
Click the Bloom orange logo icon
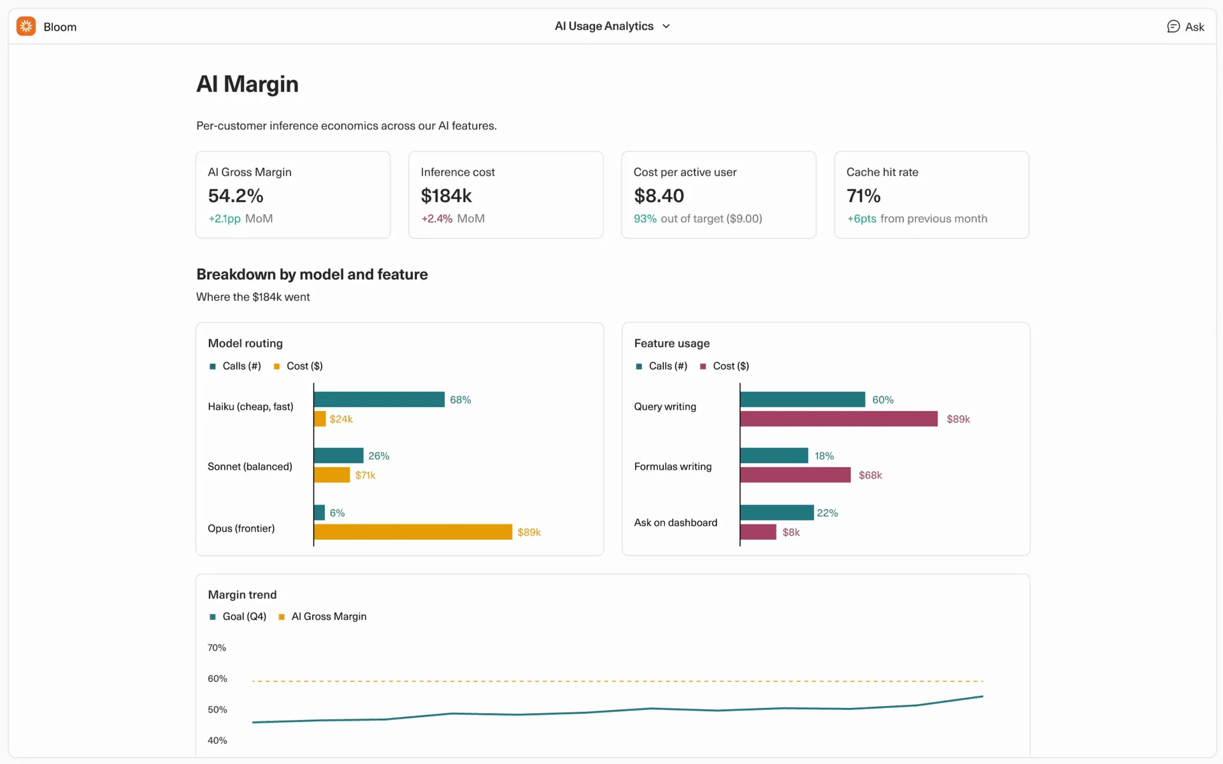pyautogui.click(x=26, y=26)
